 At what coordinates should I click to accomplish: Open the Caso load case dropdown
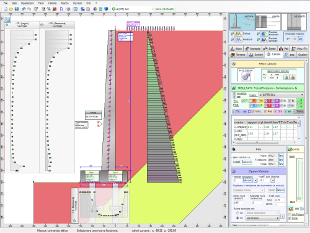[281, 94]
